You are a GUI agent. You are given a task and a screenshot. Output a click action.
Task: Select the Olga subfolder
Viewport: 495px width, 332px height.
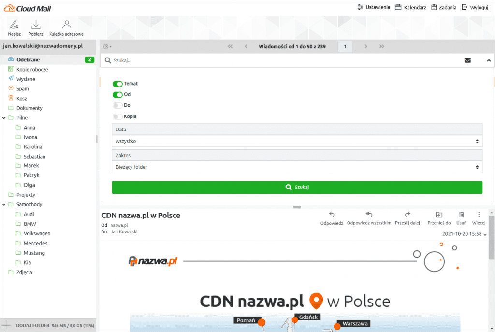[x=29, y=185]
